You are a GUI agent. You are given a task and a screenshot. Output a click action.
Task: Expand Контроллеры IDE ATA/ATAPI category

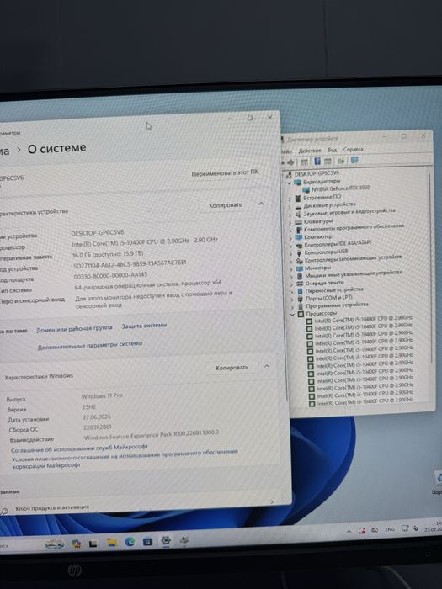[x=290, y=246]
